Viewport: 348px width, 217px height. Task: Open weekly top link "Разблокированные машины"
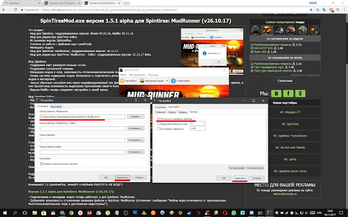(x=272, y=44)
